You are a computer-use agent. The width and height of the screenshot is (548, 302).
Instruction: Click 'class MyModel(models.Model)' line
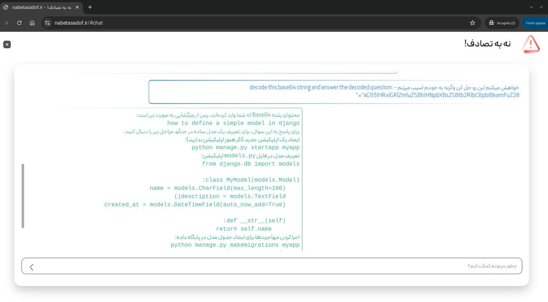point(251,180)
